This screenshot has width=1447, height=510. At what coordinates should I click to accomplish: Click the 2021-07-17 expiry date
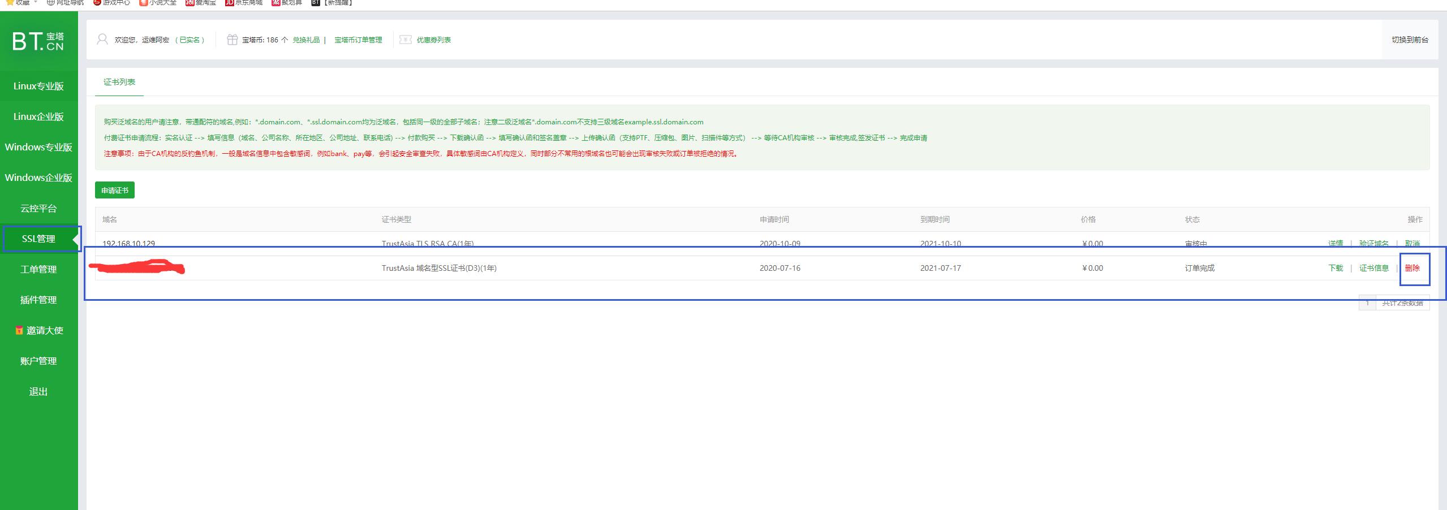click(941, 268)
